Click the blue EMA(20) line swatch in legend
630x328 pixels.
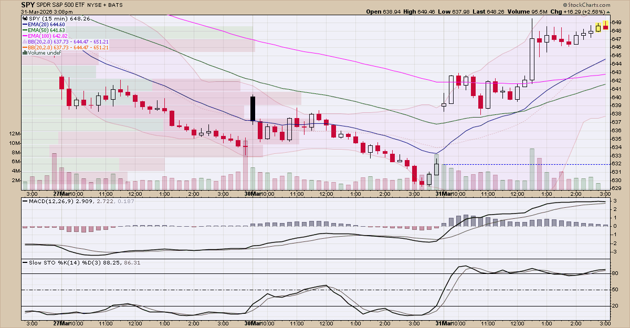[x=25, y=25]
